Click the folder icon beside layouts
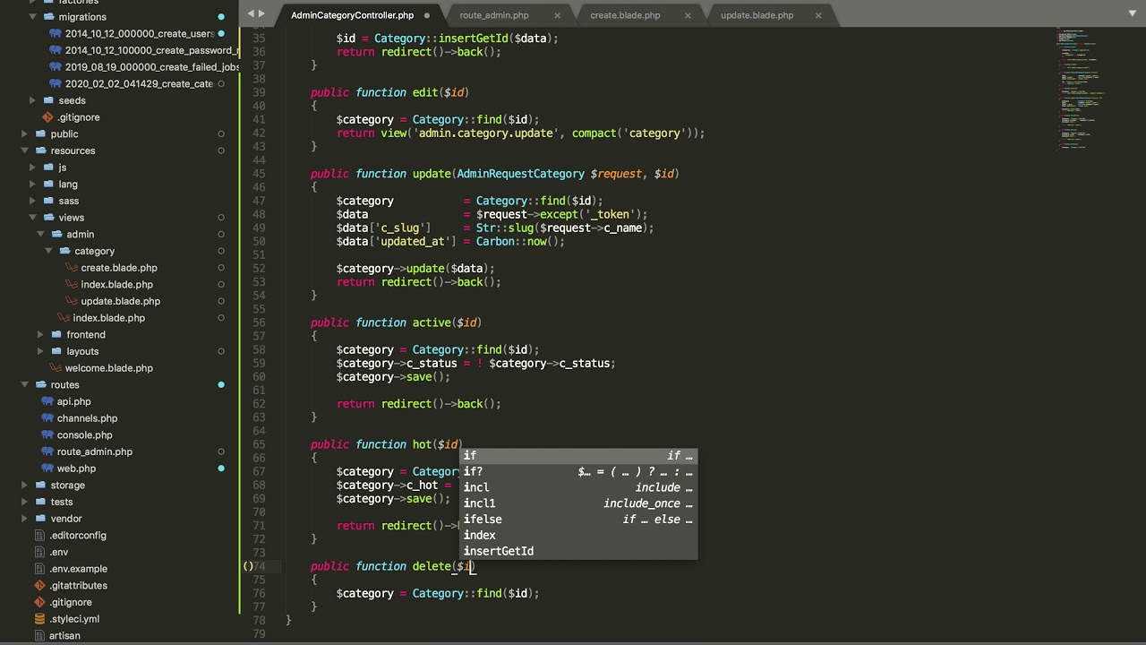Viewport: 1146px width, 645px height. (x=56, y=351)
